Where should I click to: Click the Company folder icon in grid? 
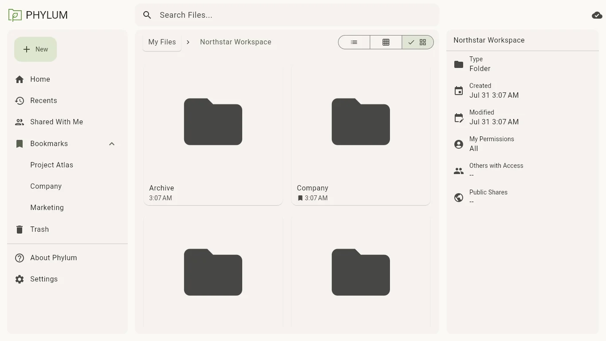(361, 122)
